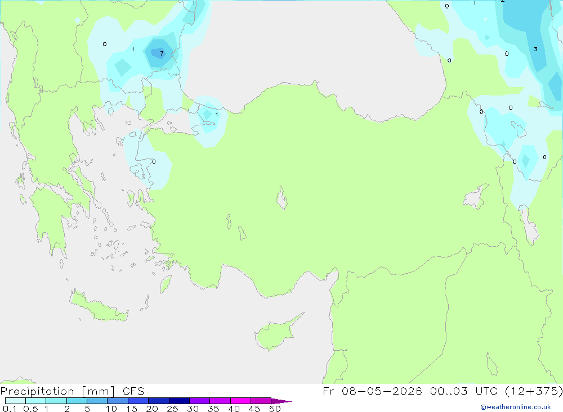
Task: Click the 10–15 mm blue legend swatch
Action: [118, 401]
